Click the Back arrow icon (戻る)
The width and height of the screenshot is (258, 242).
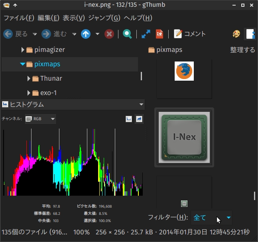[x=8, y=34]
